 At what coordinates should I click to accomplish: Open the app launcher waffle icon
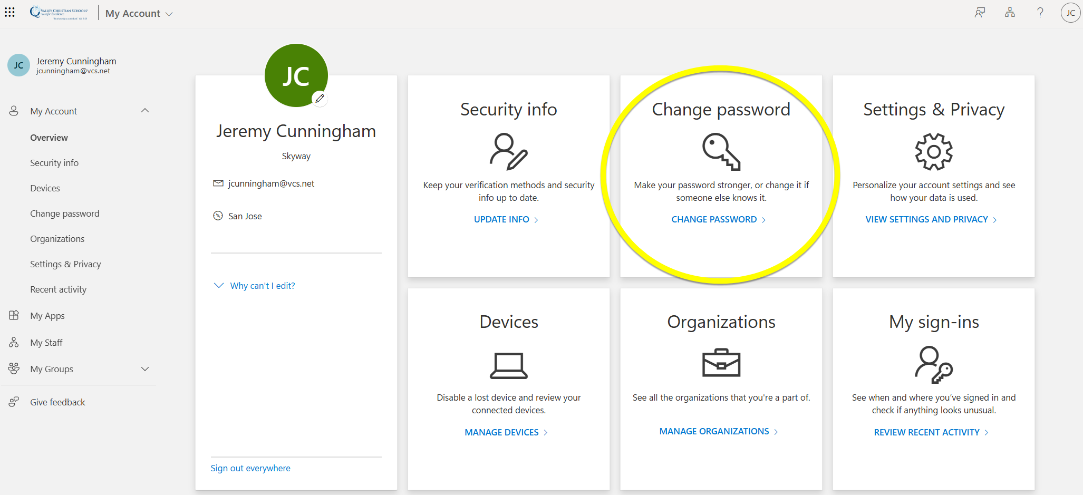coord(10,13)
